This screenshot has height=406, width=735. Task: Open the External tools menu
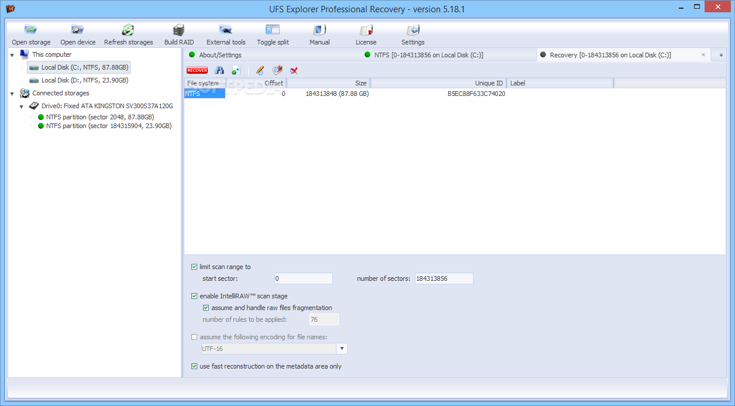(226, 35)
